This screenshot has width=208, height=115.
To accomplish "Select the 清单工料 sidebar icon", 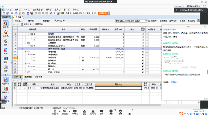I will point(6,89).
